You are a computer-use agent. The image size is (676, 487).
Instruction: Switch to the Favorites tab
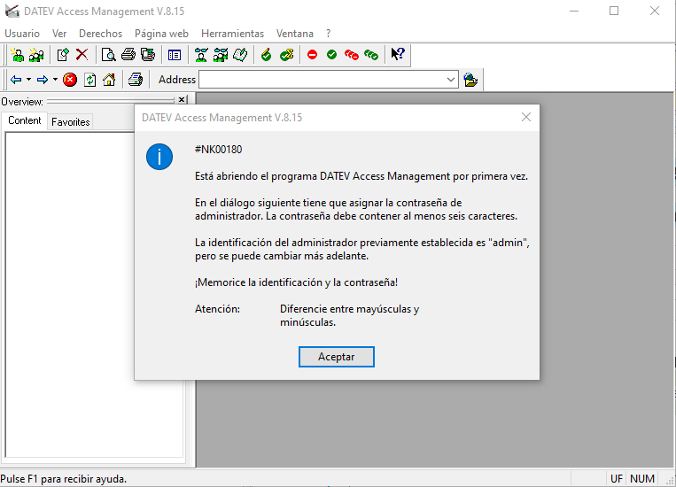(x=70, y=122)
